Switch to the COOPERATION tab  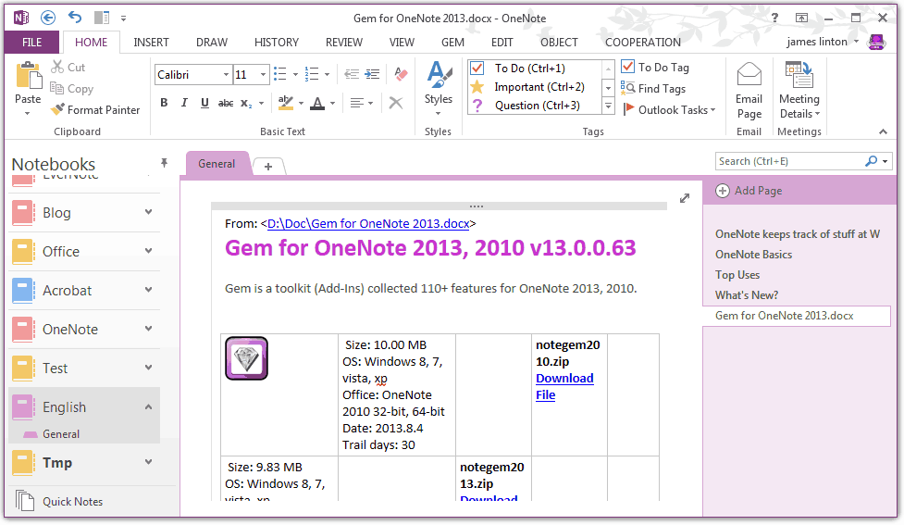pos(643,42)
